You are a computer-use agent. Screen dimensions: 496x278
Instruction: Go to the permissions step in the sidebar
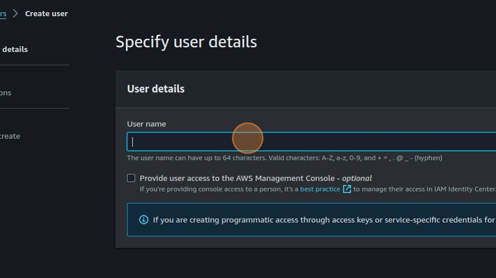6,92
